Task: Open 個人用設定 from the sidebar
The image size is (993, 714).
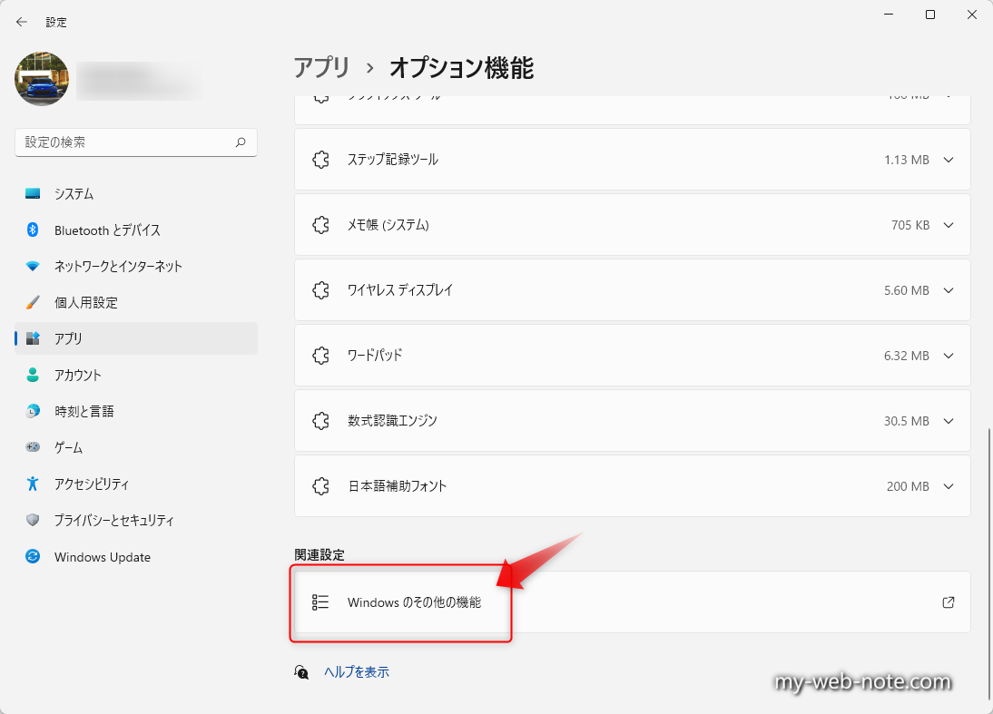Action: click(x=85, y=303)
